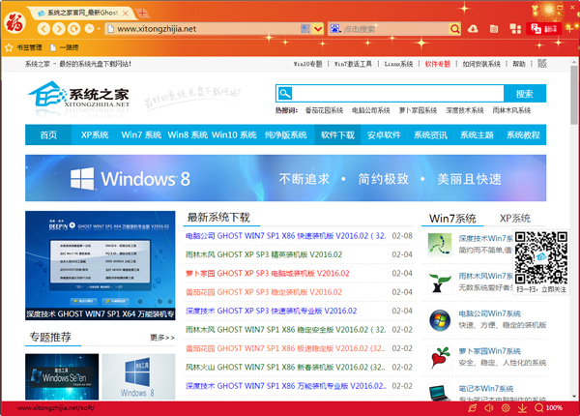Select Win7 系统 in the navigation bar

pyautogui.click(x=141, y=134)
